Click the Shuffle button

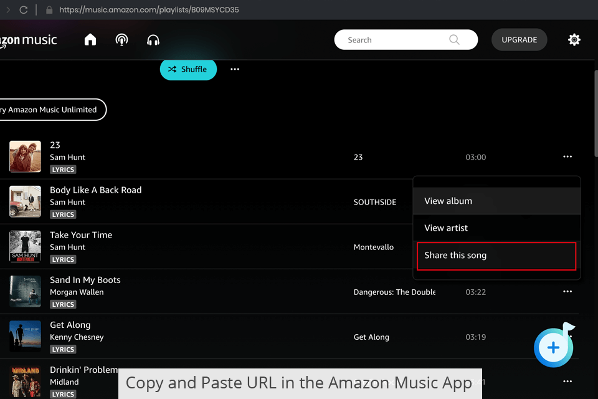tap(188, 69)
